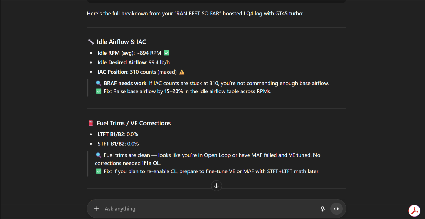
Task: Click the scroll-to-bottom arrow button
Action: click(x=216, y=186)
